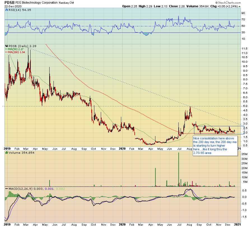Click the 20M volume axis label
Screen dimensions: 252x227
pos(245,168)
